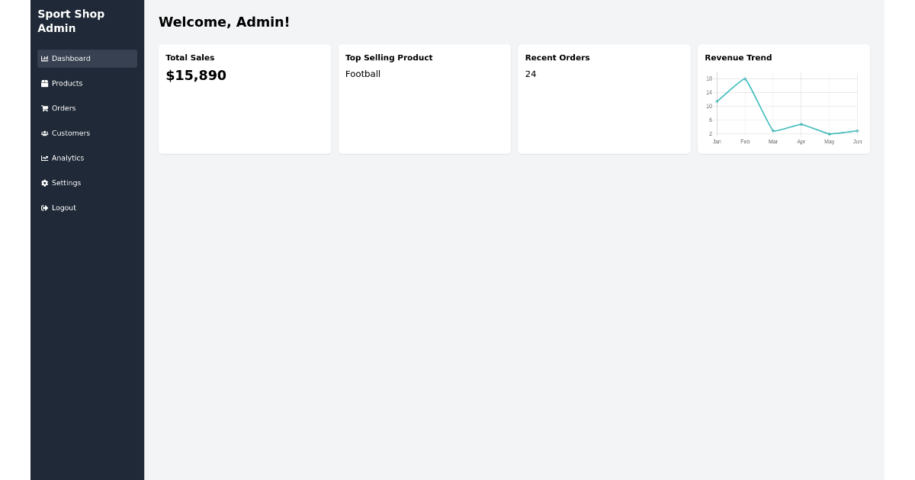This screenshot has width=915, height=480.
Task: Click the Revenue Trend chart peak
Action: (744, 77)
